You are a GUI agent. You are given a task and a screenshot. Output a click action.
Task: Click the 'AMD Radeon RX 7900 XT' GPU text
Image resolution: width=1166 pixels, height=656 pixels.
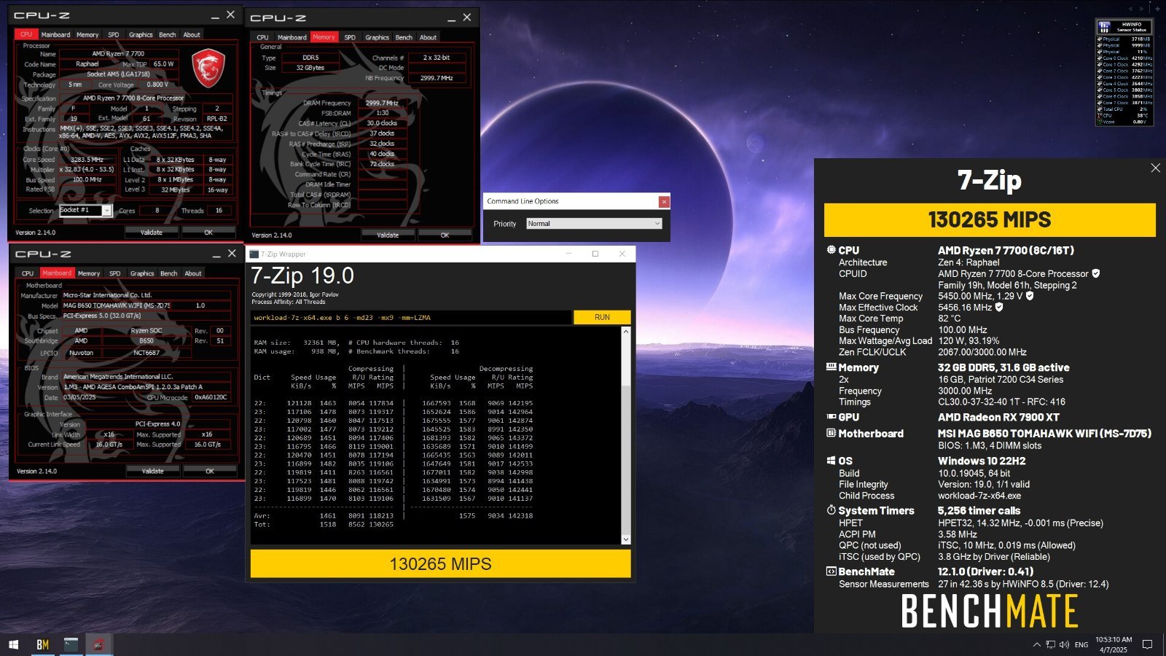coord(998,417)
